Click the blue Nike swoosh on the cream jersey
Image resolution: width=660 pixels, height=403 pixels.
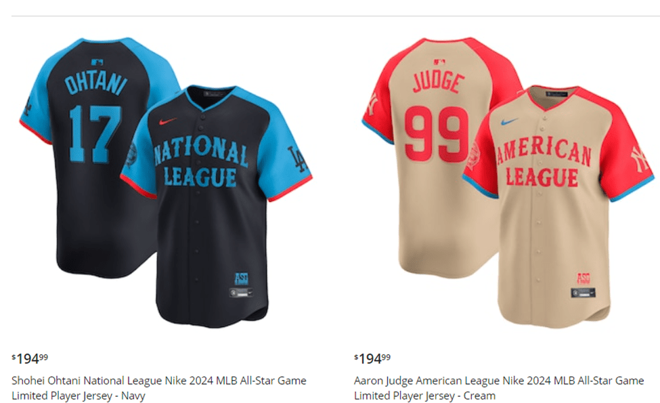pos(509,122)
